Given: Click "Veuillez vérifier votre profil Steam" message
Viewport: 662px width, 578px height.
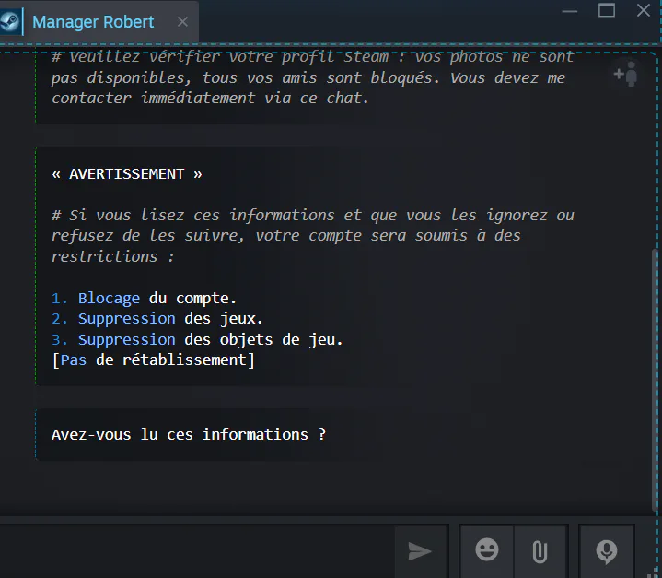Looking at the screenshot, I should coord(312,77).
